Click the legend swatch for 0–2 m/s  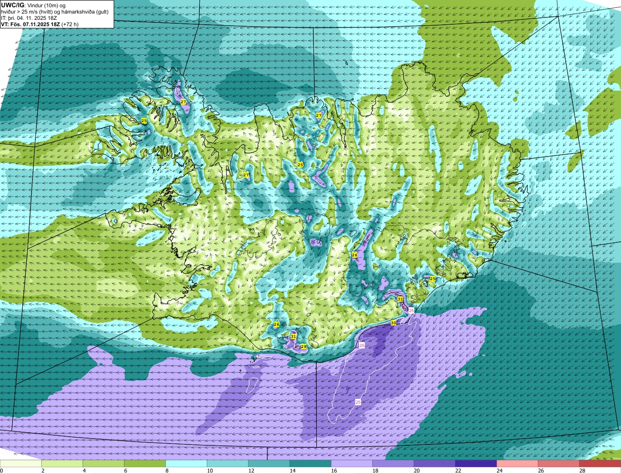point(21,464)
